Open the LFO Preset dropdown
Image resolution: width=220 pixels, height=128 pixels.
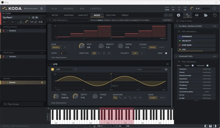click(x=149, y=69)
